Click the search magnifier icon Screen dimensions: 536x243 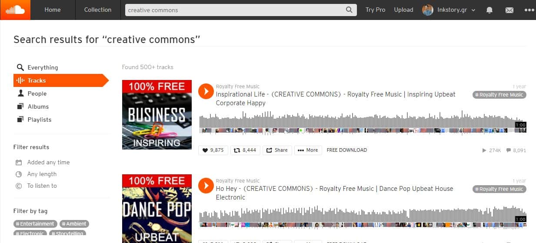pyautogui.click(x=350, y=10)
